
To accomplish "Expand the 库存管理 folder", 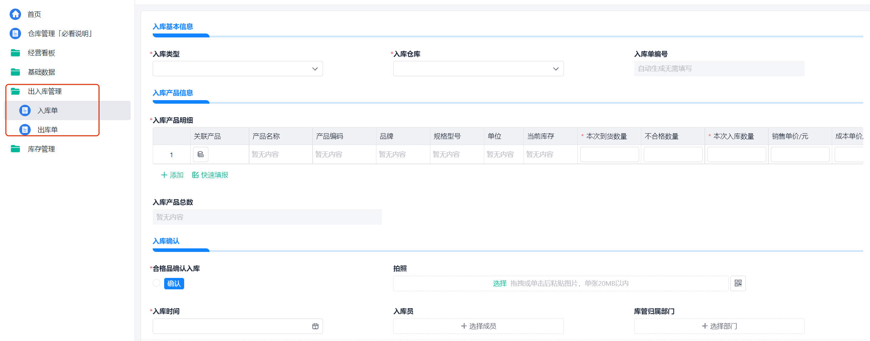I will point(41,149).
